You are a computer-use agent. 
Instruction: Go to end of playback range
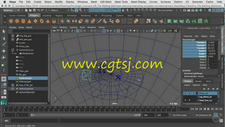tap(221, 109)
